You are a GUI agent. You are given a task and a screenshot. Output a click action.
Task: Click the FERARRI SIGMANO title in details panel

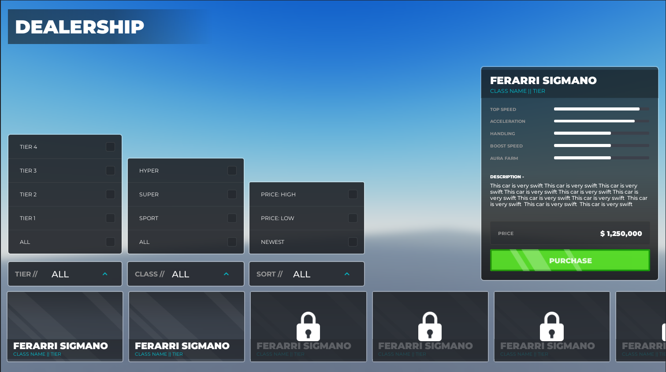543,81
